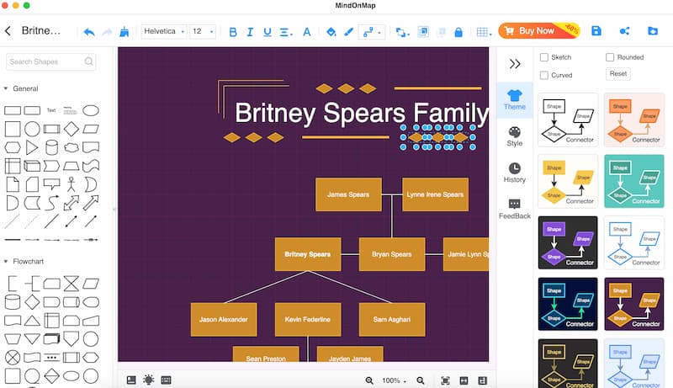673x388 pixels.
Task: Switch to the Style tab
Action: 515,137
